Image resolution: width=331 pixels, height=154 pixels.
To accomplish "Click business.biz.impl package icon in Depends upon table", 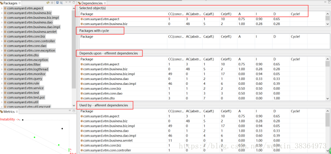I will (x=82, y=74).
